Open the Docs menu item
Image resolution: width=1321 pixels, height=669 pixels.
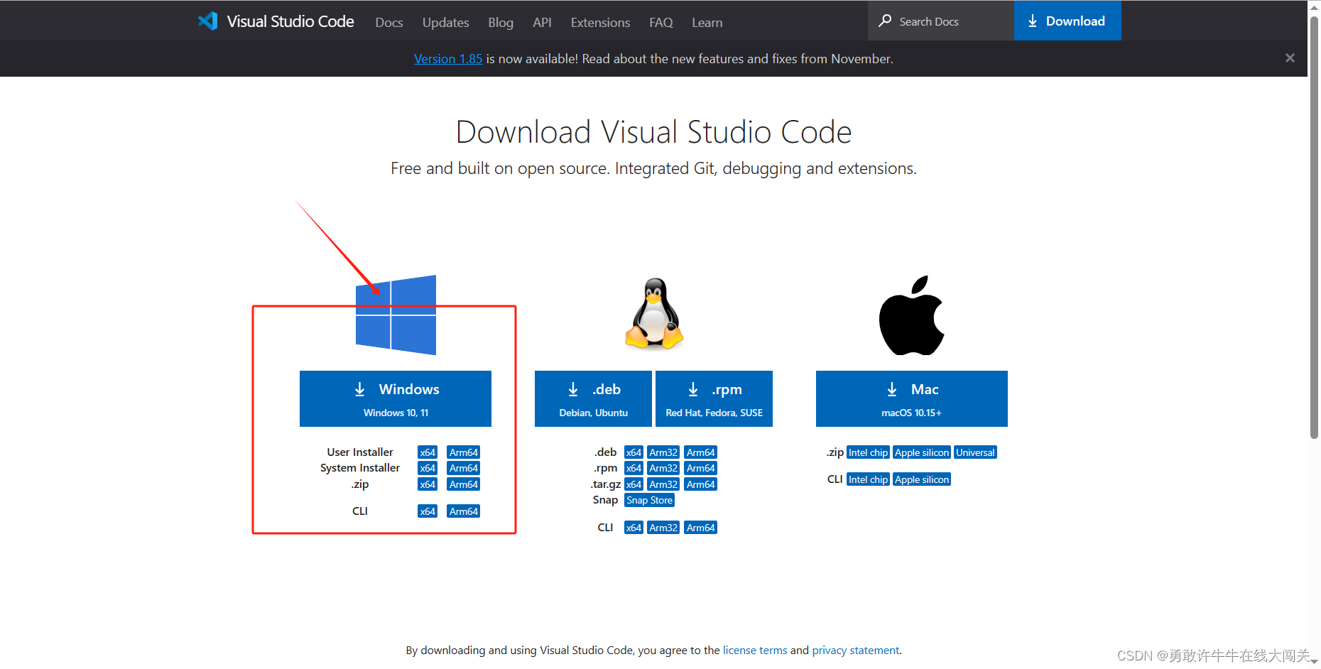pyautogui.click(x=389, y=23)
